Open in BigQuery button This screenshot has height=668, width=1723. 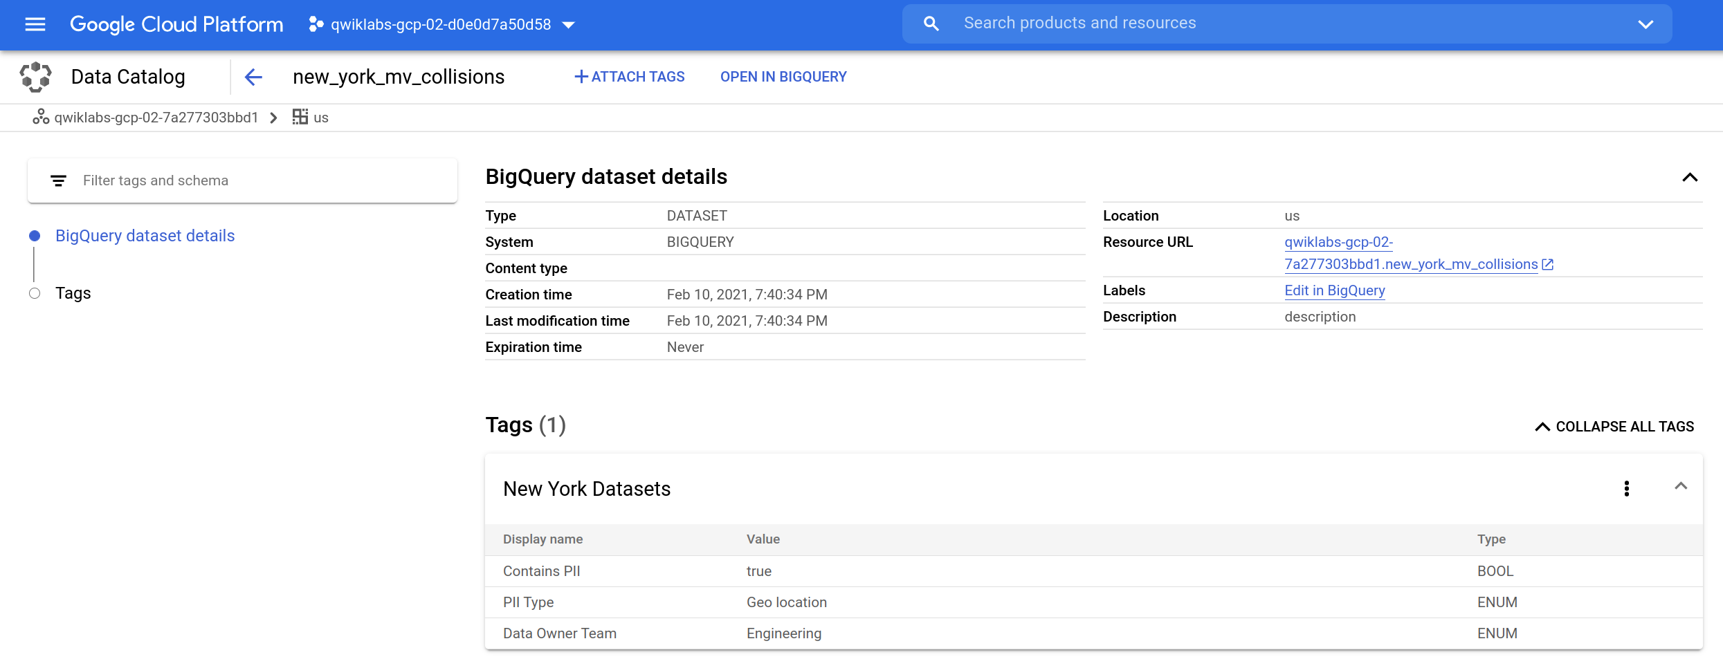[x=783, y=77]
